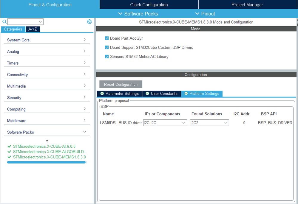
Task: Click the Mode section header bar
Action: pos(196,29)
